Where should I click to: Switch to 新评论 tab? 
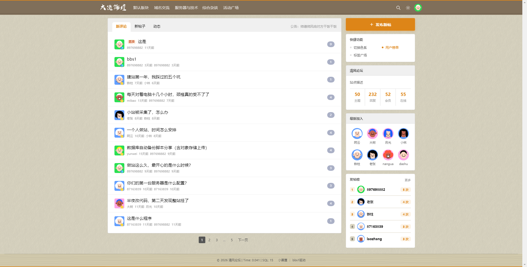point(121,27)
